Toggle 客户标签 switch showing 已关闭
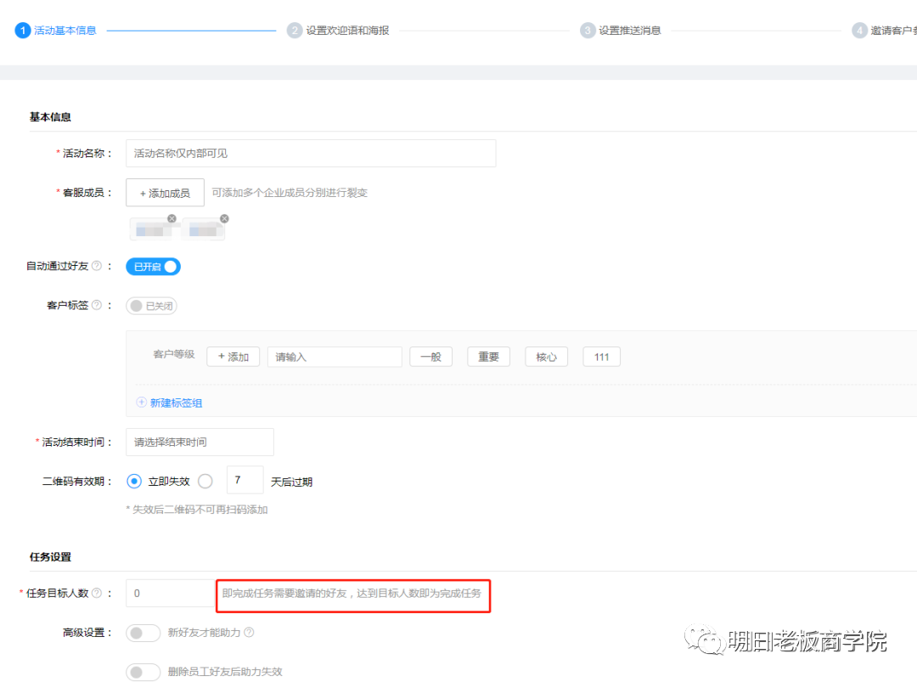Image resolution: width=917 pixels, height=682 pixels. pyautogui.click(x=151, y=306)
